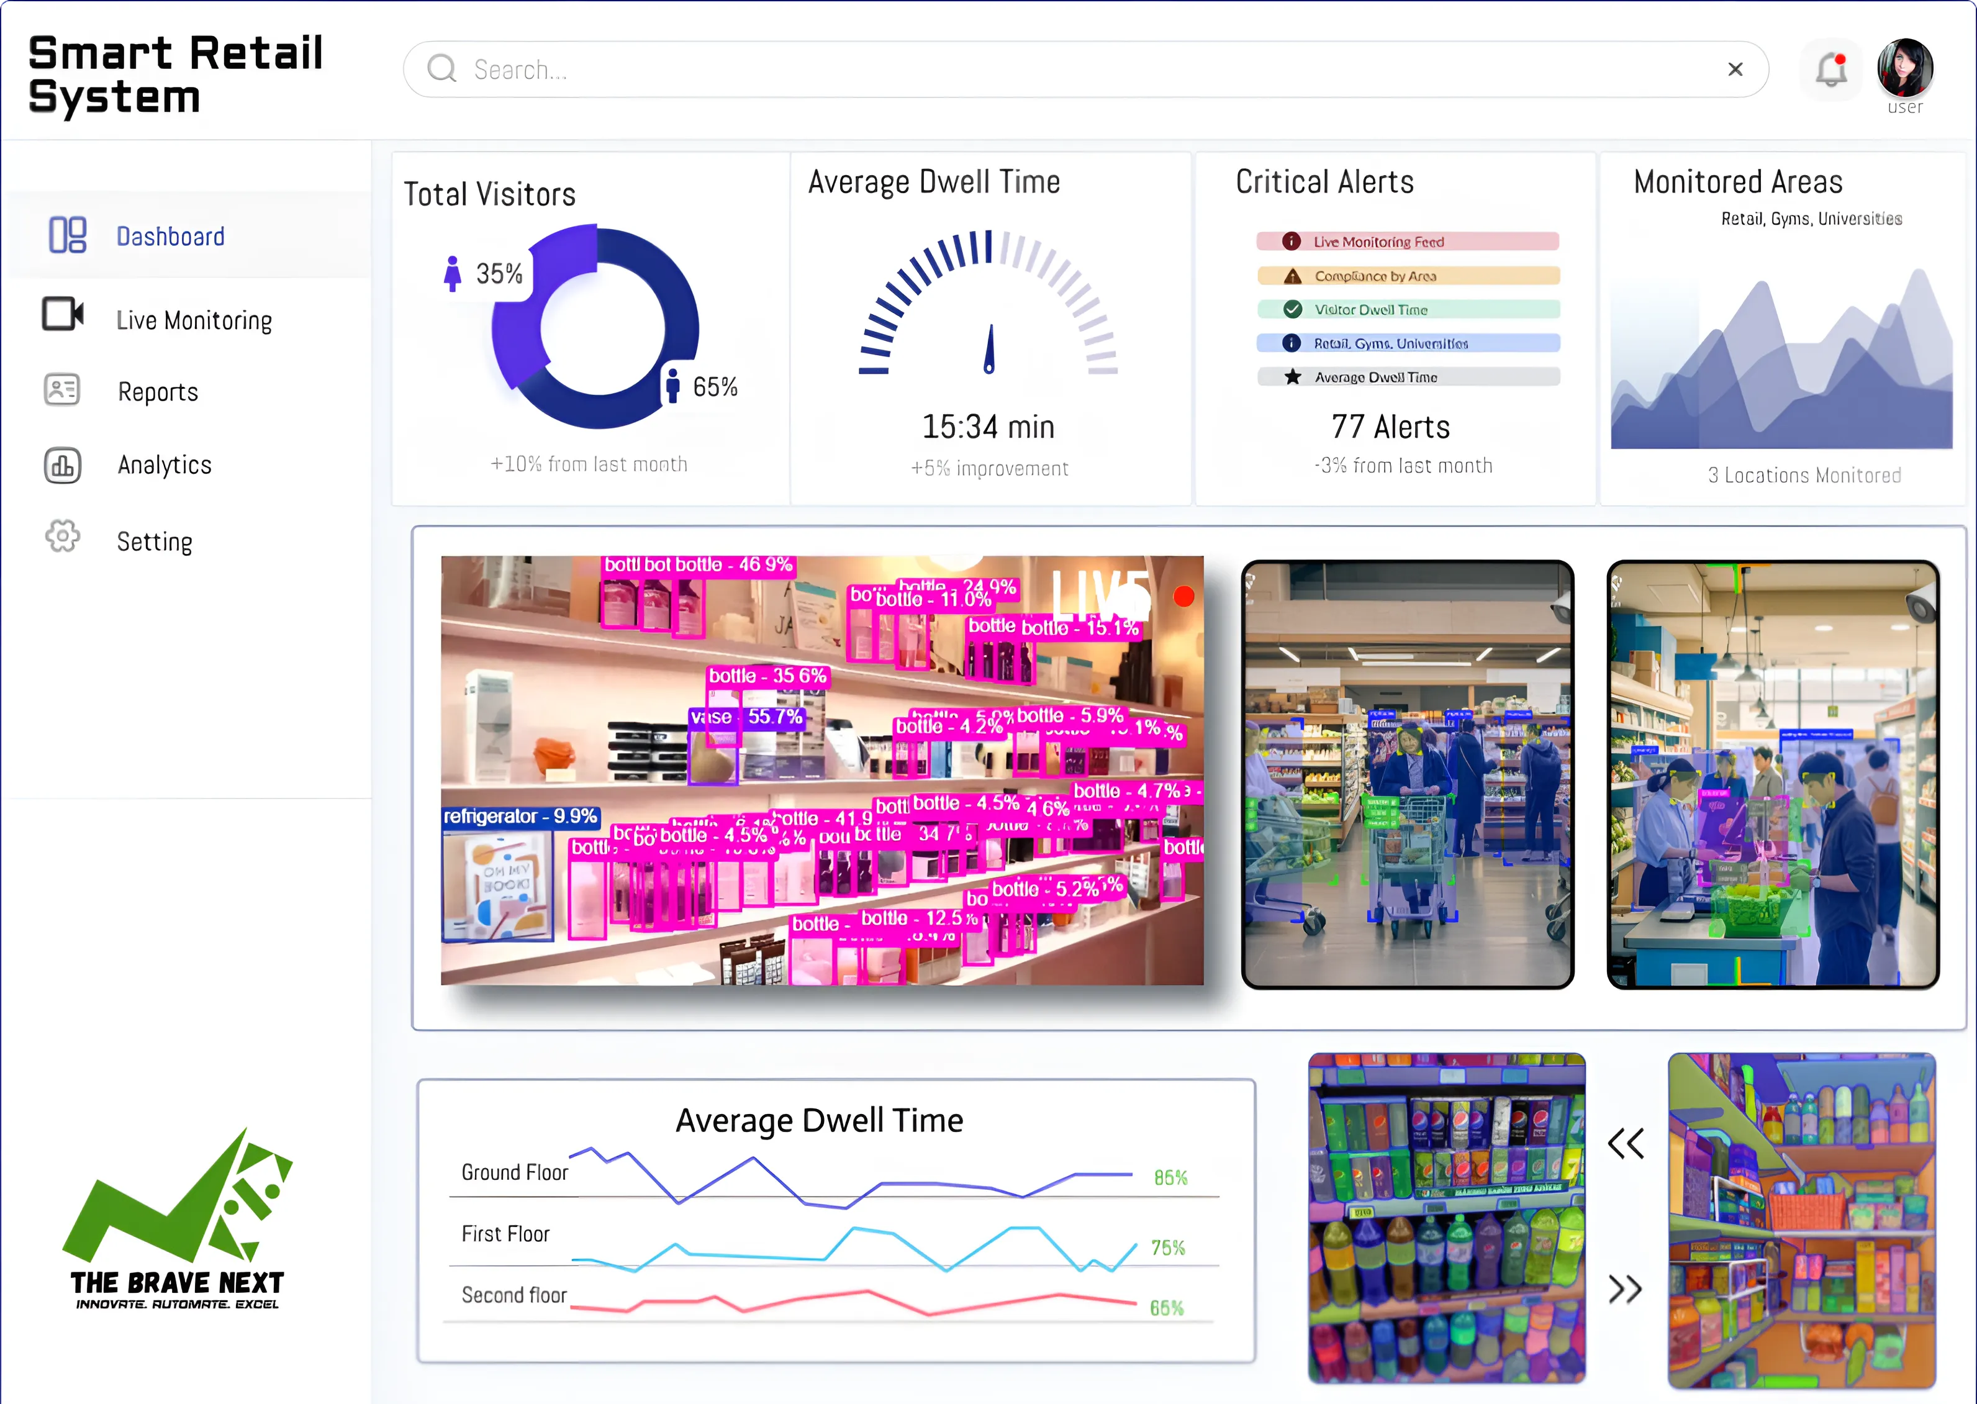Click the 65% Second floor value

(1166, 1308)
